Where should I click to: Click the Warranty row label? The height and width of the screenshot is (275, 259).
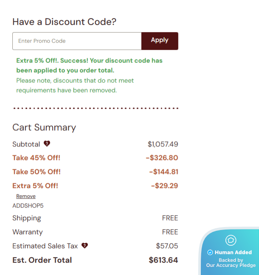[28, 232]
